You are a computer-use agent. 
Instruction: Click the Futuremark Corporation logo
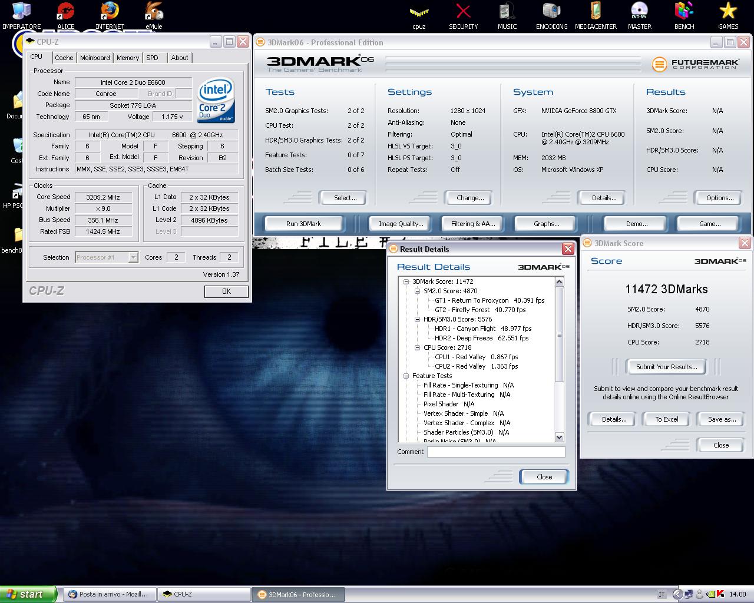(695, 64)
